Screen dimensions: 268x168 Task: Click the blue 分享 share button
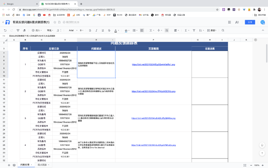[249, 22]
